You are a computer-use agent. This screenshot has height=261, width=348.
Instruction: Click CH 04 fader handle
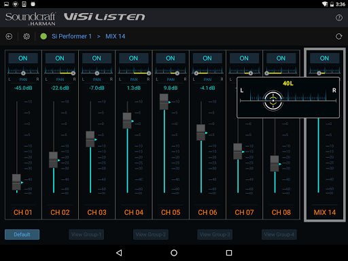point(127,121)
